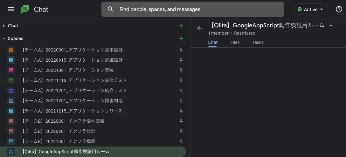Click the space icon for 20221215_アプリケーションリリース
Image resolution: width=346 pixels, height=157 pixels.
click(11, 111)
